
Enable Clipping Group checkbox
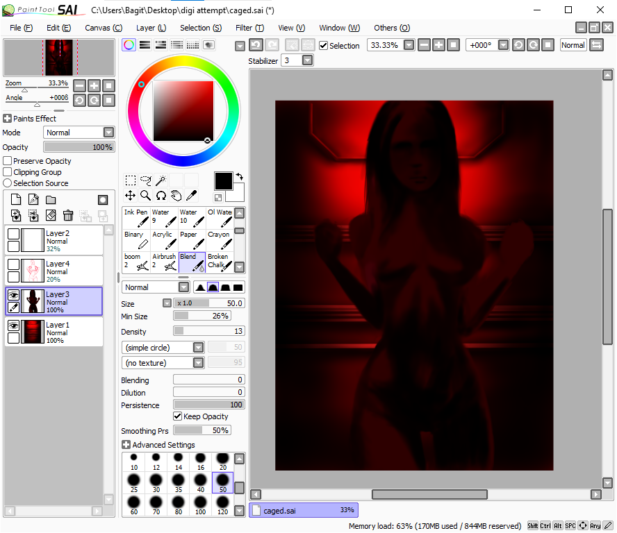point(7,172)
